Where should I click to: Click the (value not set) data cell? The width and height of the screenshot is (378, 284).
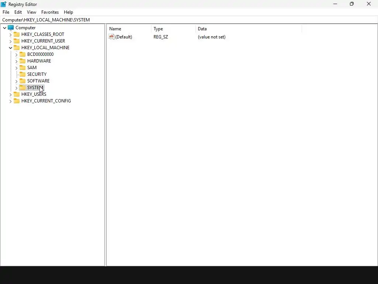click(212, 37)
